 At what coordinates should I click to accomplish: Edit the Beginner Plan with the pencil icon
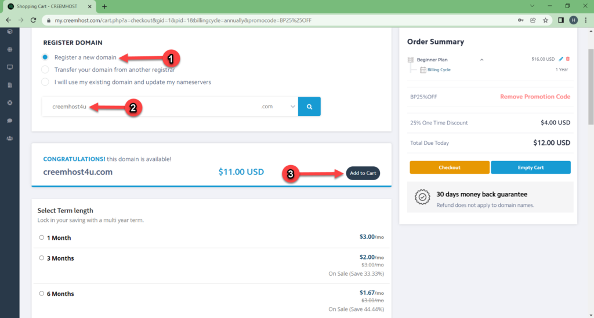561,59
